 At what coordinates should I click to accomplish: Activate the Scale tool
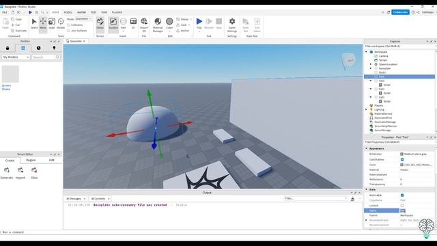tap(52, 23)
